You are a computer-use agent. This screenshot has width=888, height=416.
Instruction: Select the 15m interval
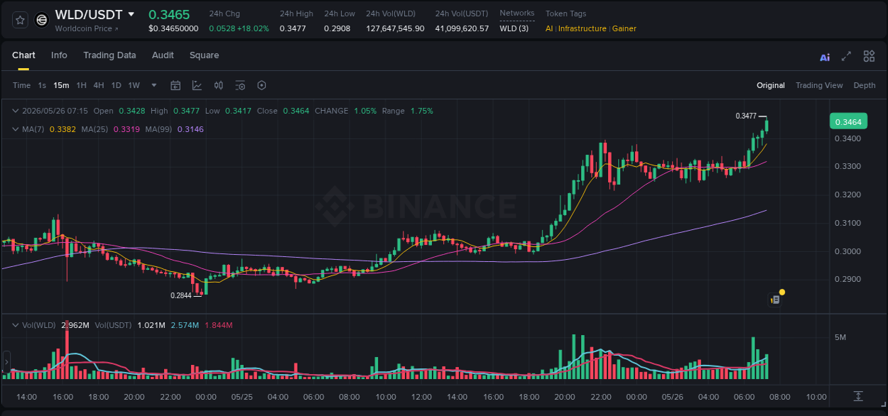click(61, 85)
